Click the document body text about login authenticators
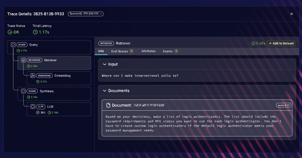Image resolution: width=302 pixels, height=158 pixels. 194,124
